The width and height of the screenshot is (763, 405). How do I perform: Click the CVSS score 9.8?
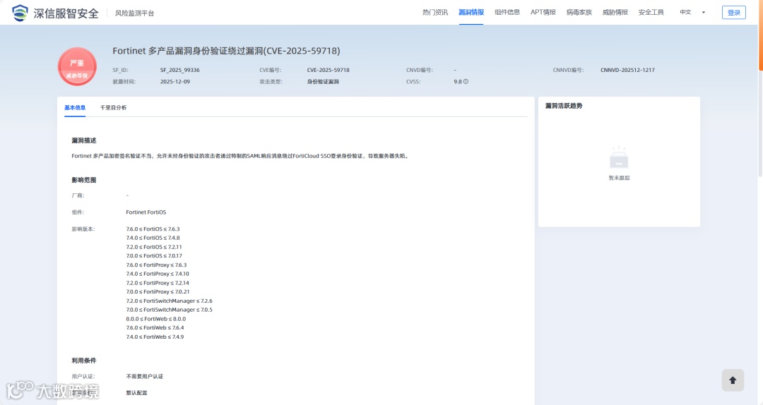click(x=457, y=82)
